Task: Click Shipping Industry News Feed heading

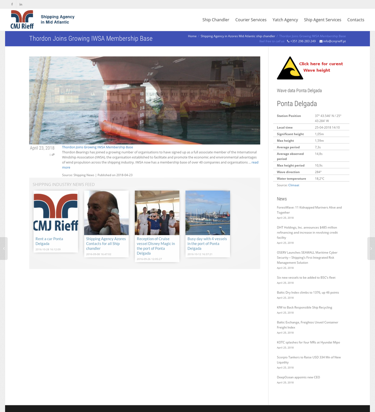Action: click(x=64, y=185)
